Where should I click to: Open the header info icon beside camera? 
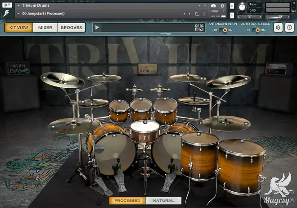(x=222, y=6)
